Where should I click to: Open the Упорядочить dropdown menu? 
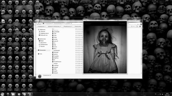41,26
